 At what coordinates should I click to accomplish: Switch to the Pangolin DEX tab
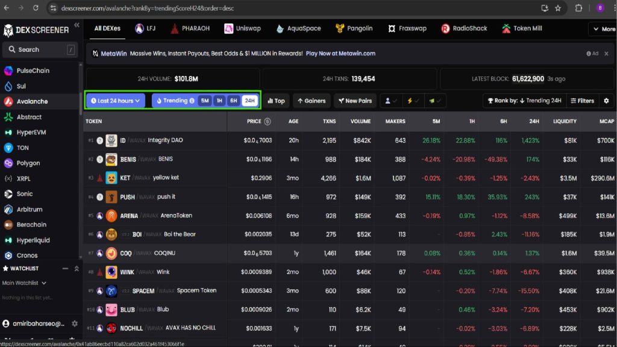point(354,28)
